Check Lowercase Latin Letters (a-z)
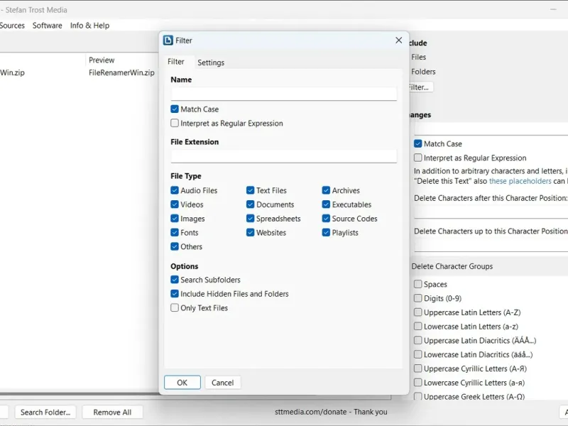 (418, 327)
